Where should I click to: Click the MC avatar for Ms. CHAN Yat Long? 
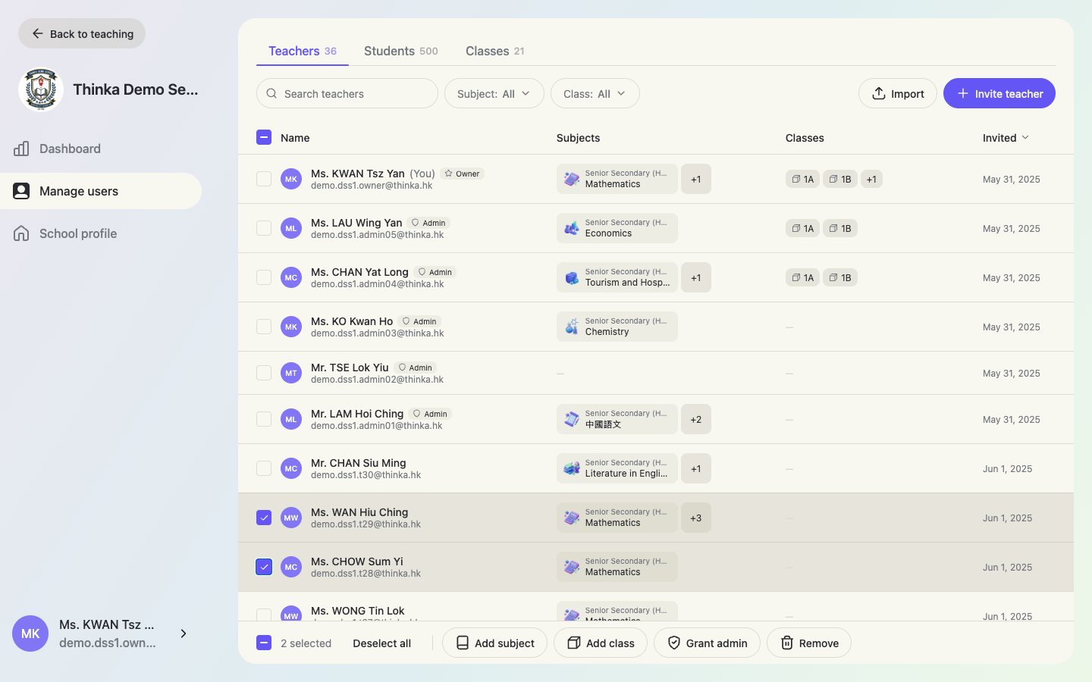[x=291, y=277]
